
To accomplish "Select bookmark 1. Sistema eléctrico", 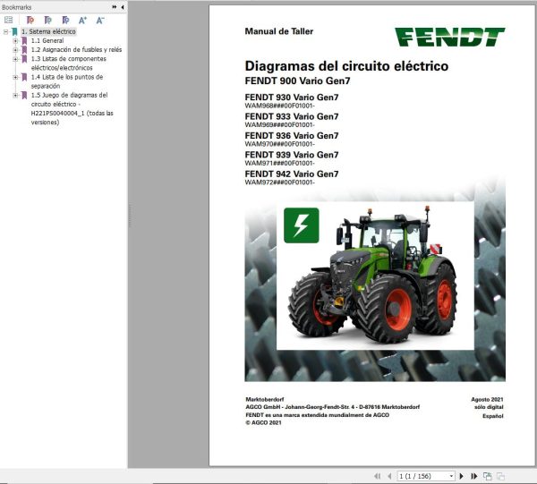I will (x=48, y=31).
